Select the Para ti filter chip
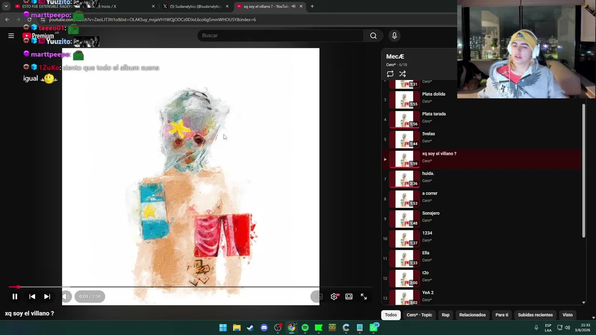Viewport: 596px width, 335px height. click(502, 315)
